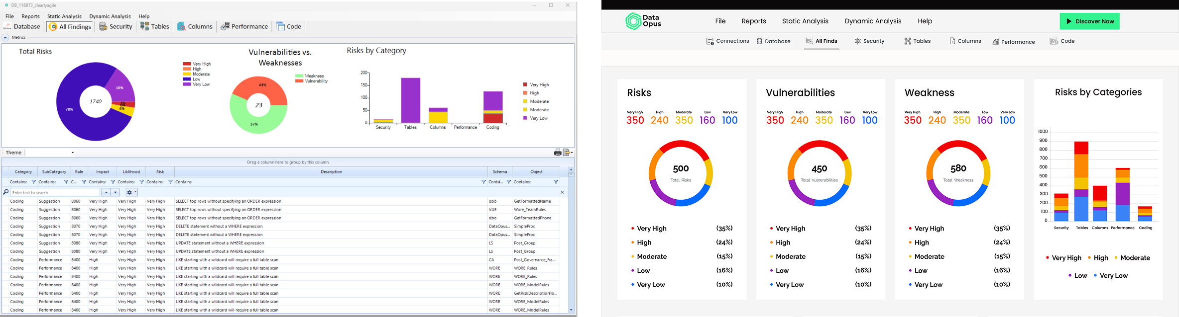
Task: Click the Risk column filter funnel icon
Action: click(x=171, y=182)
